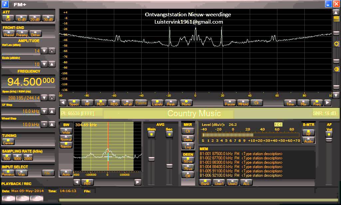
Task: Select 75 us de-emphasis
Action: (x=188, y=167)
